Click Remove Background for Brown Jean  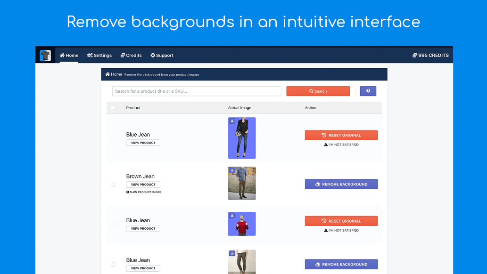[341, 184]
